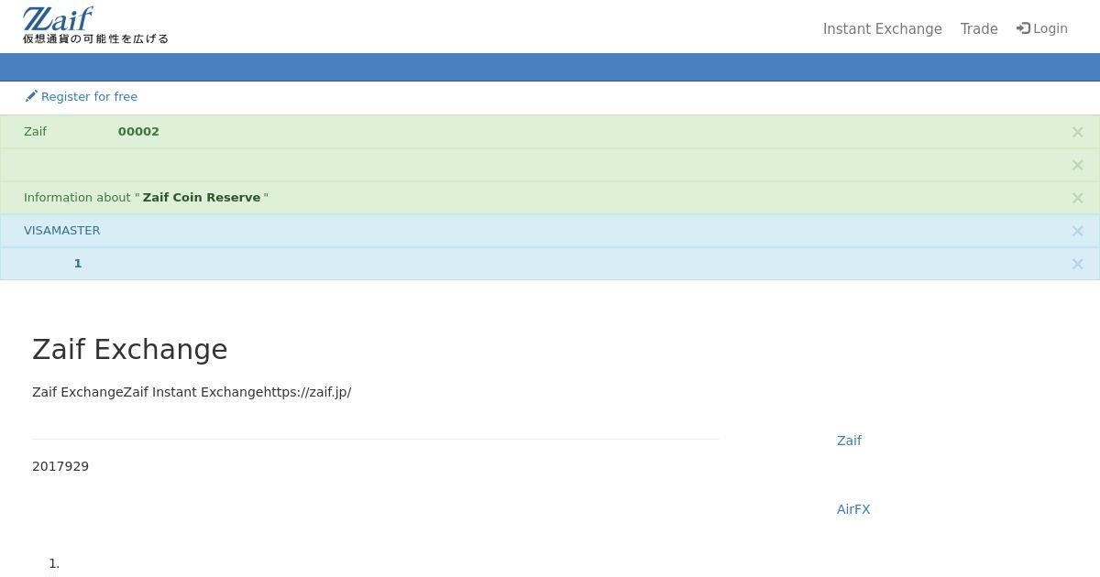Click the Zaif Exchange heading

(x=130, y=349)
